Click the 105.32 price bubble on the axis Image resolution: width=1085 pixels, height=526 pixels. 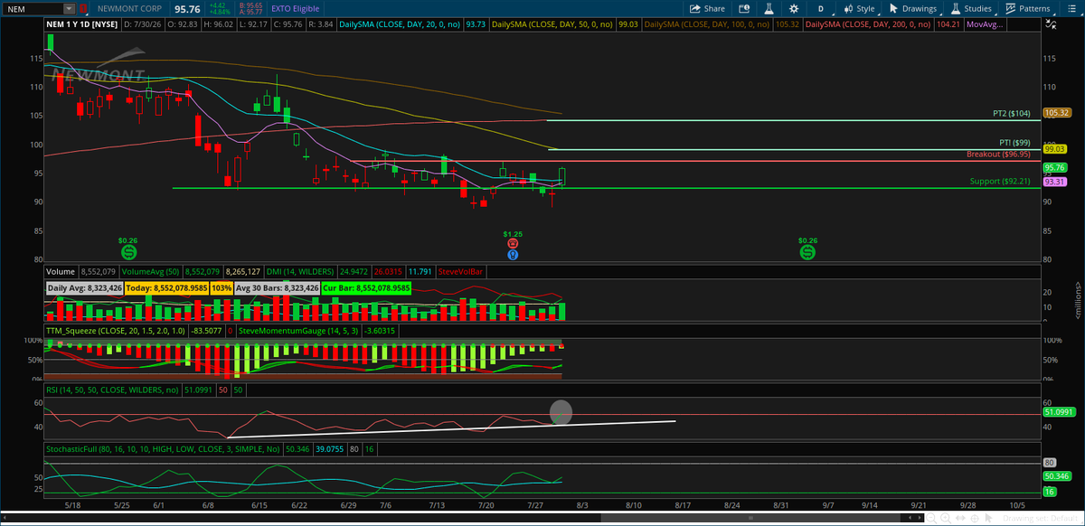tap(1056, 113)
